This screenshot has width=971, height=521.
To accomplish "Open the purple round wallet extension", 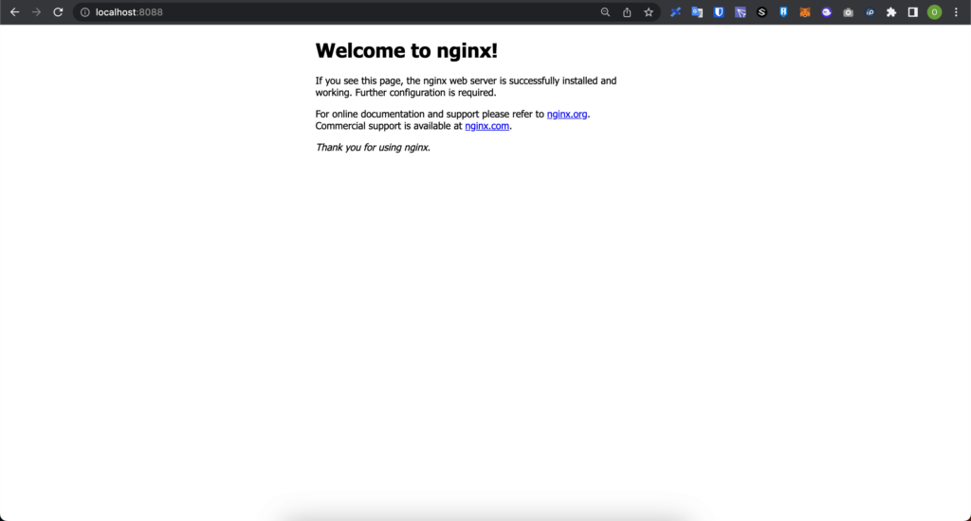I will click(x=826, y=12).
